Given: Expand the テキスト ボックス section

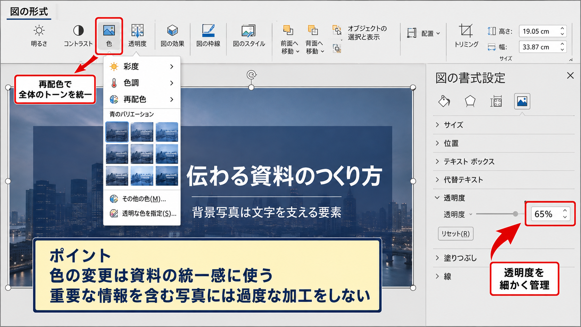Looking at the screenshot, I should pyautogui.click(x=504, y=162).
